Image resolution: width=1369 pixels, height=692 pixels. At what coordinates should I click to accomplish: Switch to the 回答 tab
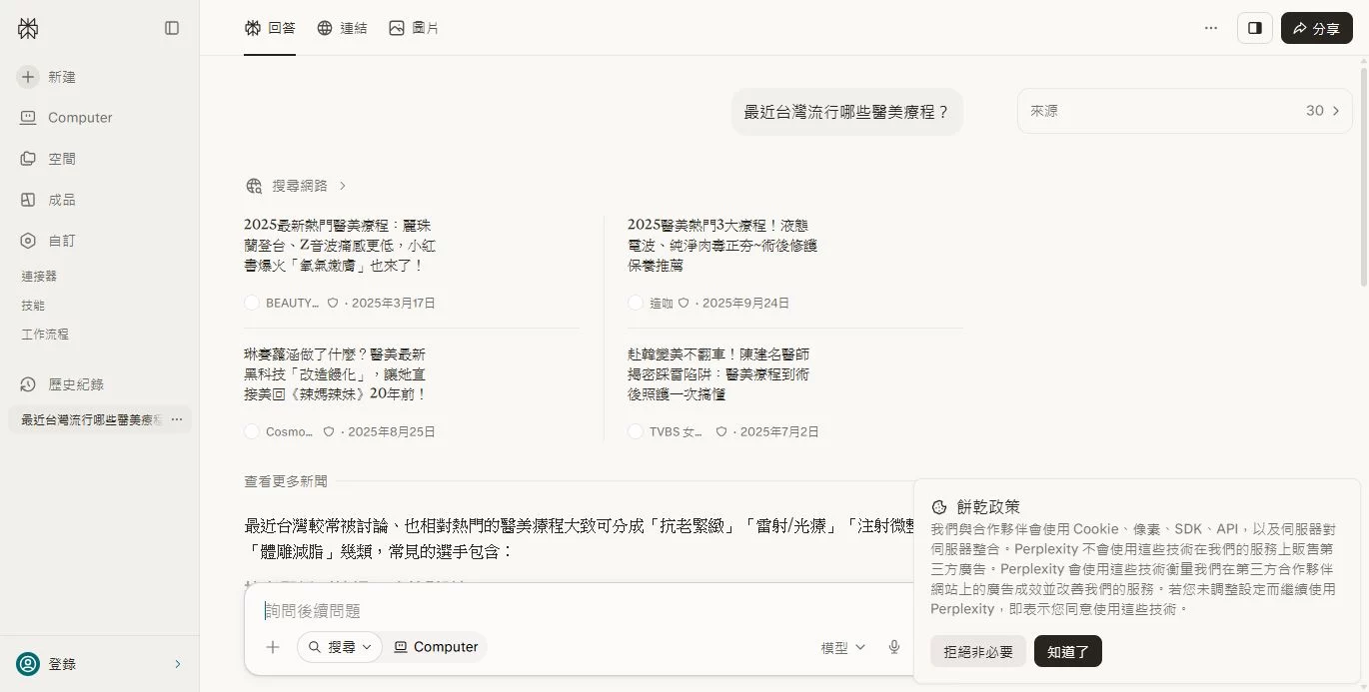click(270, 28)
